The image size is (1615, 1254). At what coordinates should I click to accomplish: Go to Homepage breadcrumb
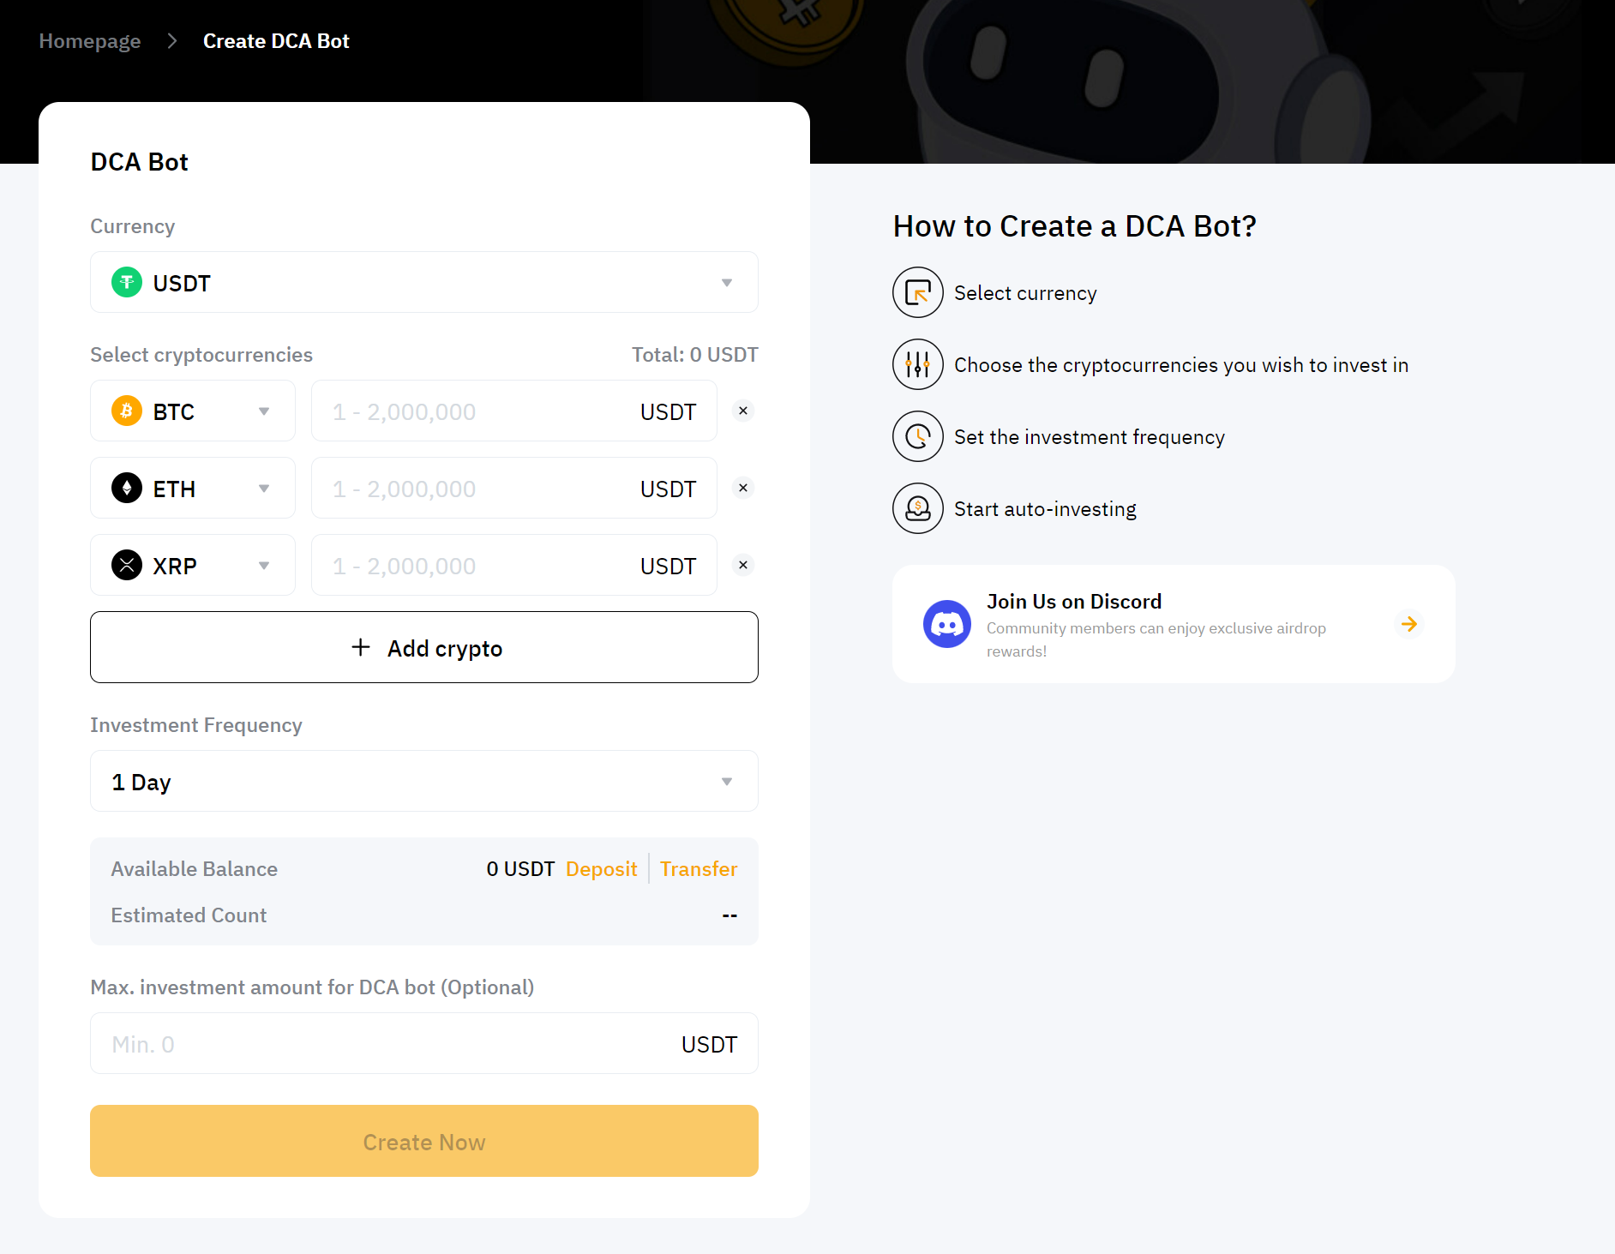(90, 41)
